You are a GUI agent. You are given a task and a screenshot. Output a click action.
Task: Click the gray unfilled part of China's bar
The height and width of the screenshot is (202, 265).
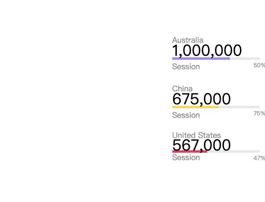pos(239,107)
